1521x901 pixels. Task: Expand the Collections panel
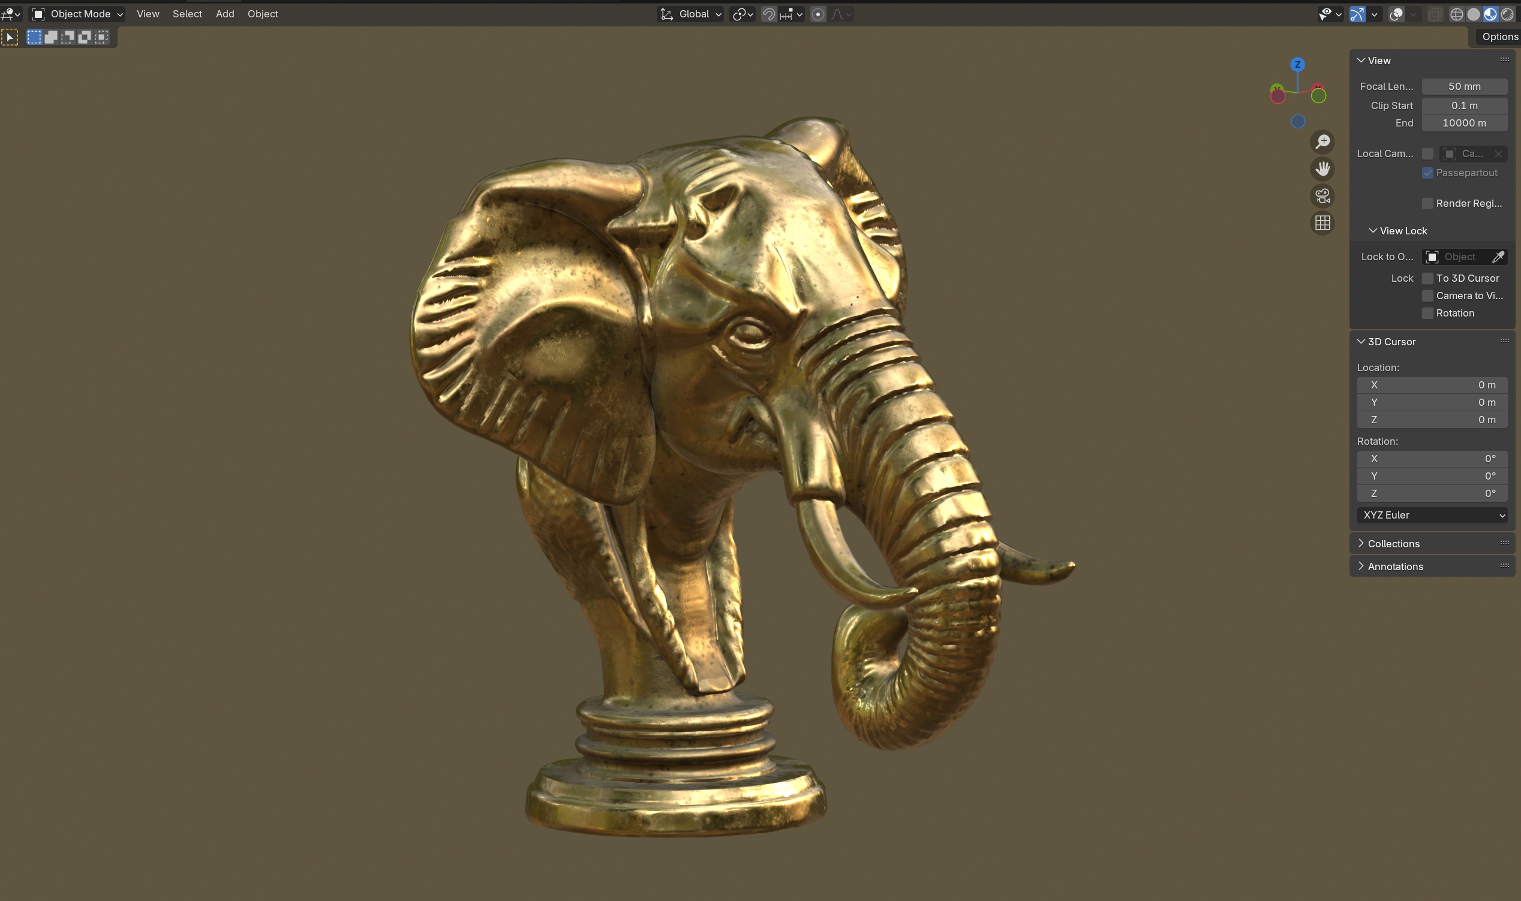pos(1393,543)
